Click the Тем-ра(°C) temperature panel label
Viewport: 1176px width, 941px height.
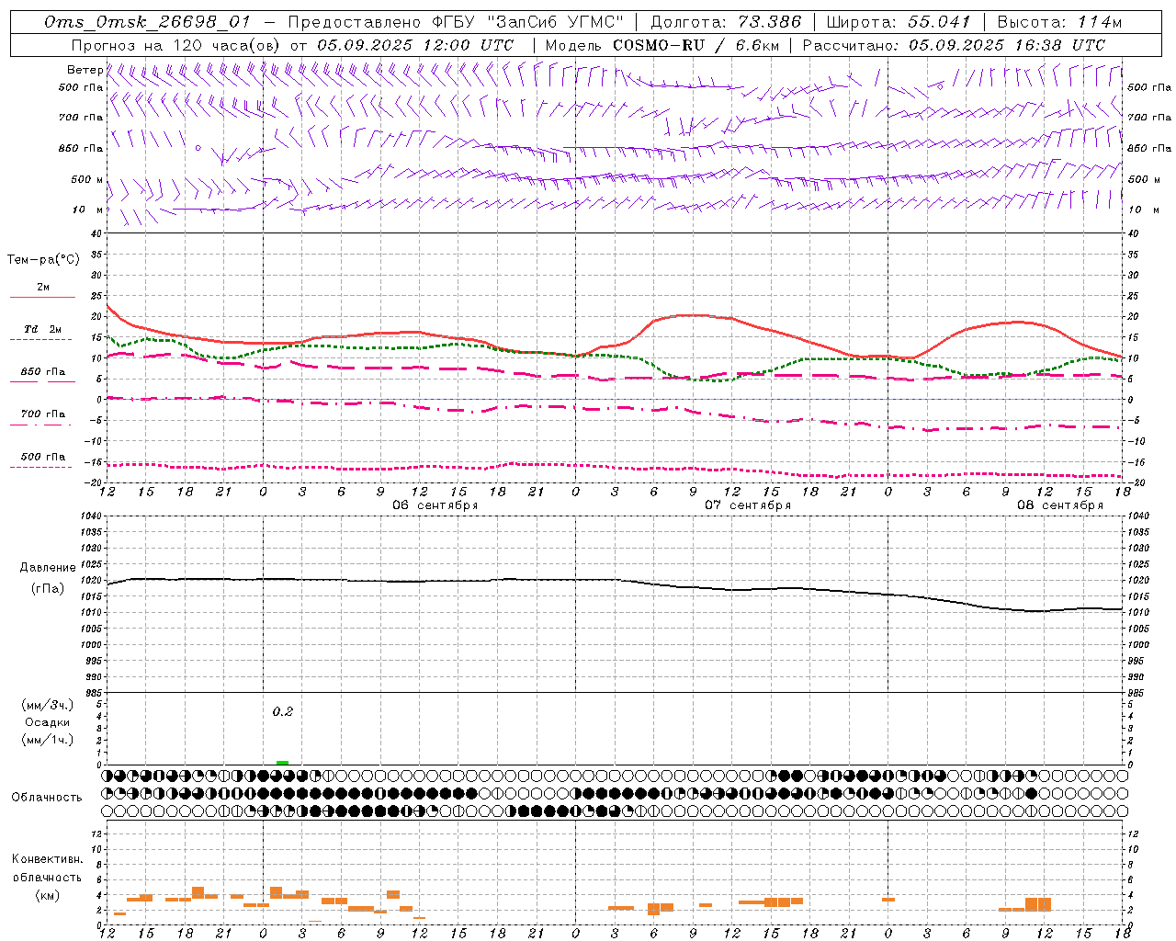(43, 260)
